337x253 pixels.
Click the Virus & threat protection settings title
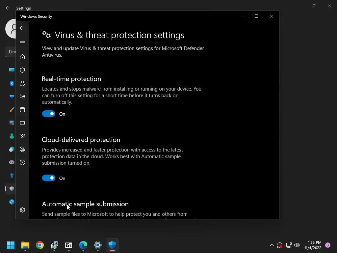click(x=119, y=35)
